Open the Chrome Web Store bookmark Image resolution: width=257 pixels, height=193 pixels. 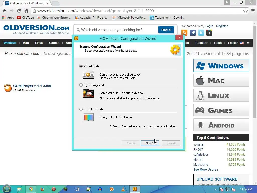54,18
